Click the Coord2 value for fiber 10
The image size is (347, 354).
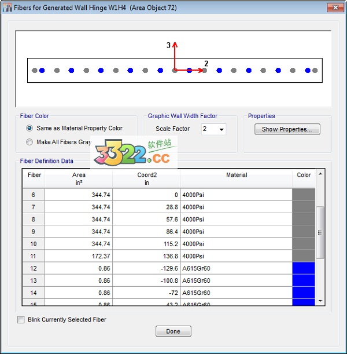[146, 244]
